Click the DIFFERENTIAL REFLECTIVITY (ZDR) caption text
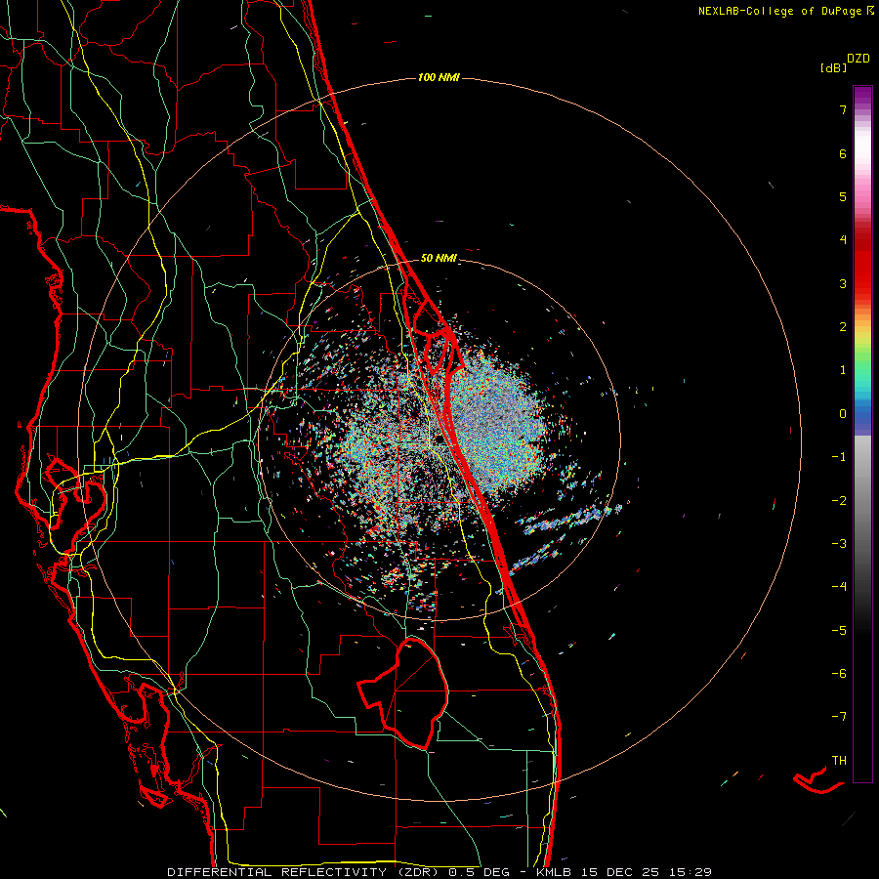Screen dimensions: 879x879 (305, 872)
